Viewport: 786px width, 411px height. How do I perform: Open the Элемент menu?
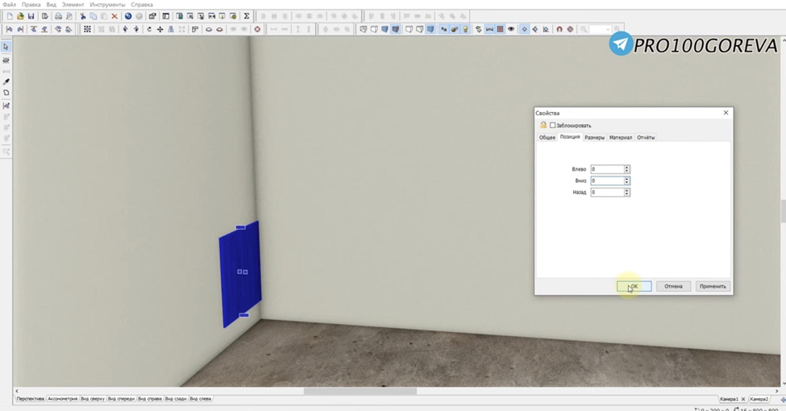73,5
